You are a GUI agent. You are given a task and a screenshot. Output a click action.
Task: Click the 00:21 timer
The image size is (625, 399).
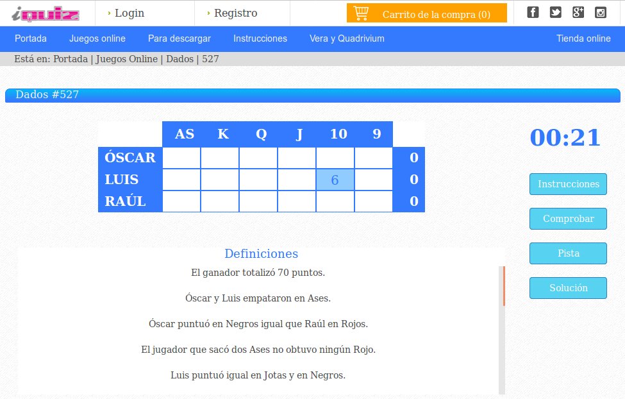click(x=565, y=138)
